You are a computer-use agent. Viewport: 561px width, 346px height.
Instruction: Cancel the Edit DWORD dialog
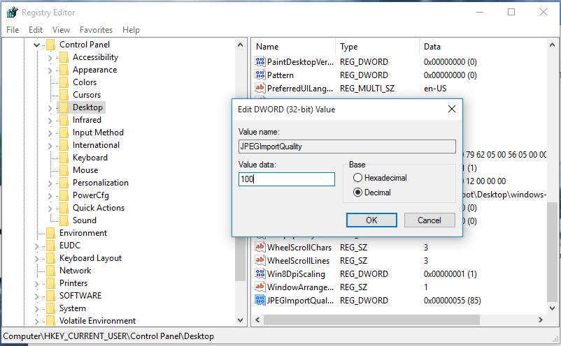pyautogui.click(x=429, y=220)
